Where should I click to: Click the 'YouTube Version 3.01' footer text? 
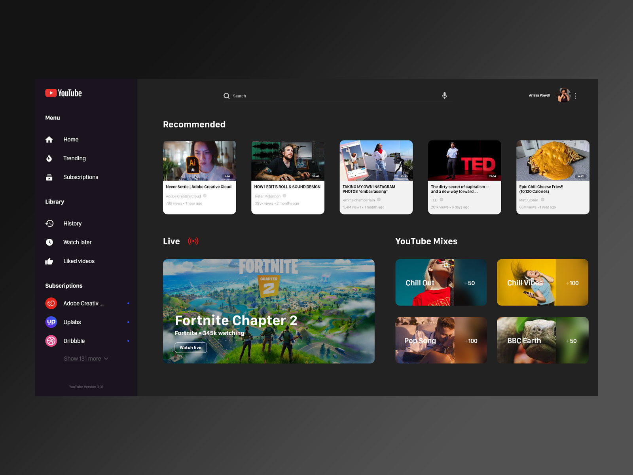tap(86, 387)
